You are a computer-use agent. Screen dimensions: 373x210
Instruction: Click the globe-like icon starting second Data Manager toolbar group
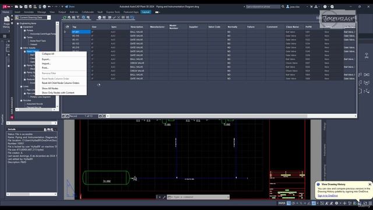(x=100, y=17)
